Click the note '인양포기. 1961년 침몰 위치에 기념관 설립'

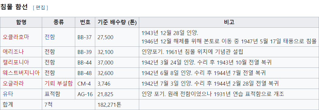[x=192, y=52]
